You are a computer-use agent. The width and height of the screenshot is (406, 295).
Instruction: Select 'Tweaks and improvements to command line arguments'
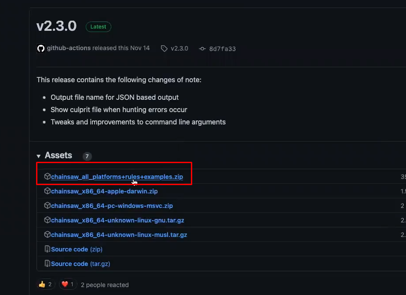(138, 122)
